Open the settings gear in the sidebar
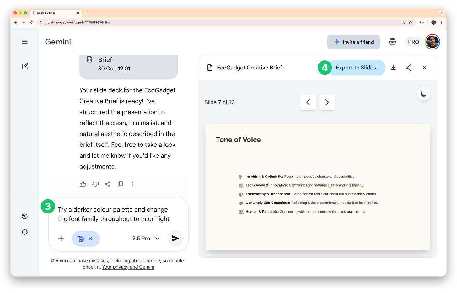Viewport: 457px width, 293px height. [x=25, y=232]
